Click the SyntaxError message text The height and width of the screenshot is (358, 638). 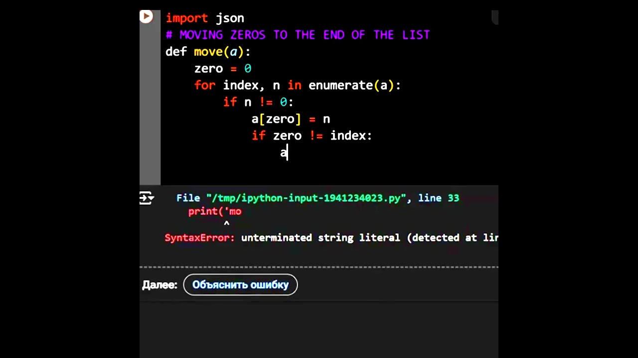(331, 238)
